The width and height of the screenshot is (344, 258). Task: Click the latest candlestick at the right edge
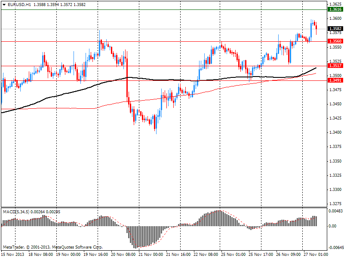click(316, 28)
